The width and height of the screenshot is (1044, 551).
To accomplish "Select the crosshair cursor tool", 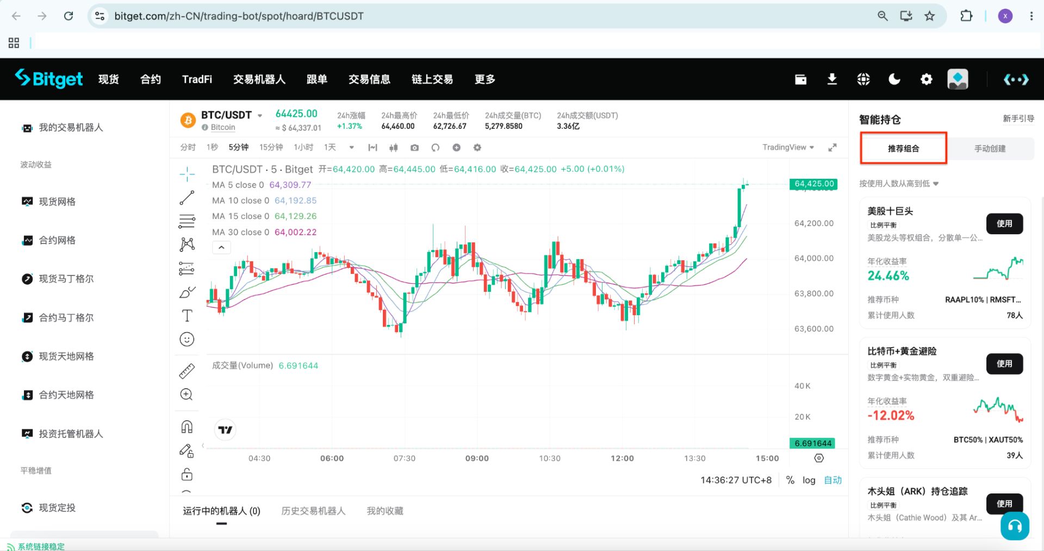I will (187, 174).
